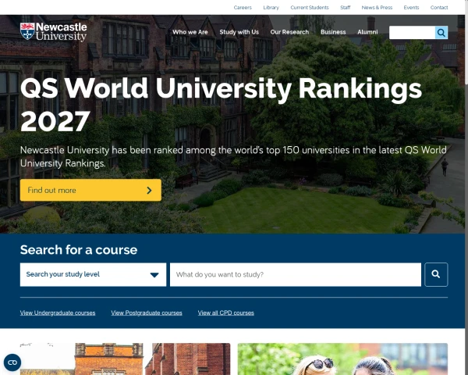Open the Who we Are menu
This screenshot has width=468, height=375.
(x=190, y=32)
